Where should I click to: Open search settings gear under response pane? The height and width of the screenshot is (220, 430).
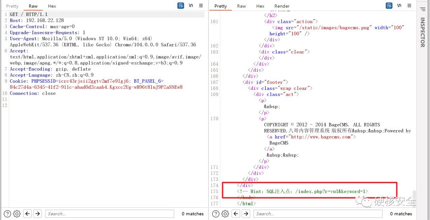225,214
